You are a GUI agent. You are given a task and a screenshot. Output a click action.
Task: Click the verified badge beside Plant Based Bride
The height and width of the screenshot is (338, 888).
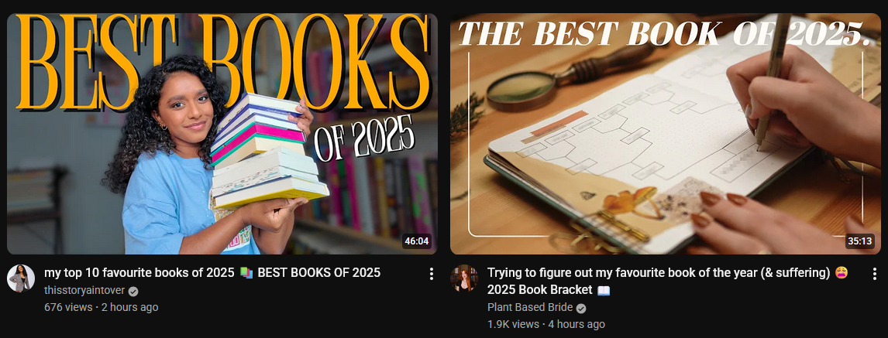coord(581,308)
